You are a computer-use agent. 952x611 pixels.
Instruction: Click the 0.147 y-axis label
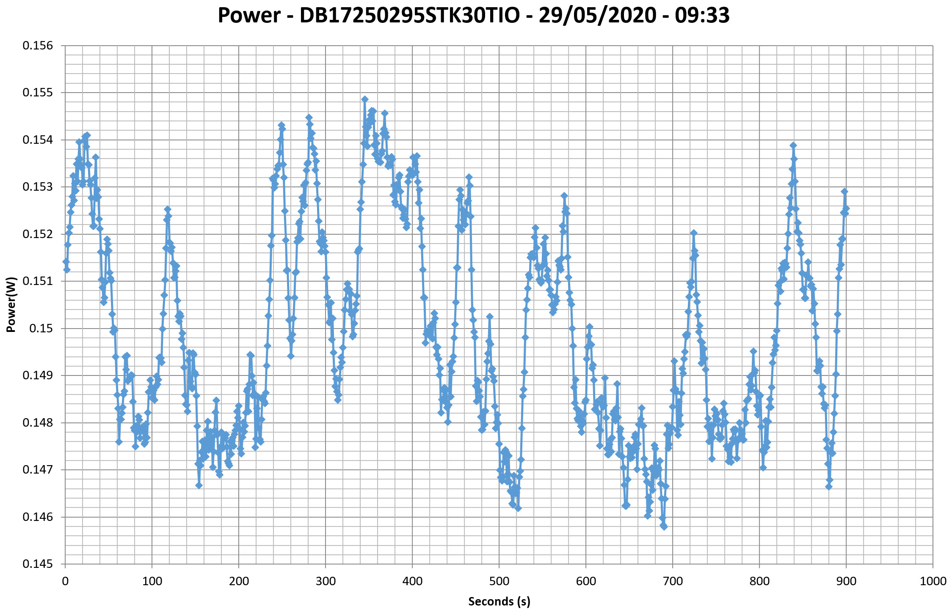tap(38, 470)
